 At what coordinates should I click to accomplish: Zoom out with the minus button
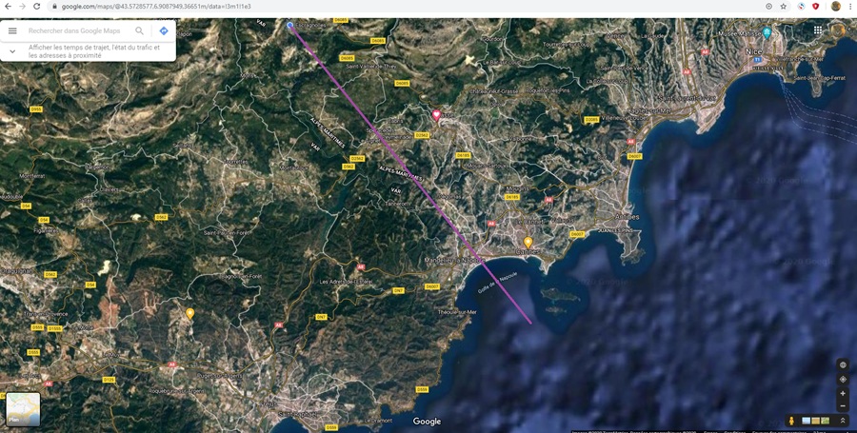click(843, 406)
